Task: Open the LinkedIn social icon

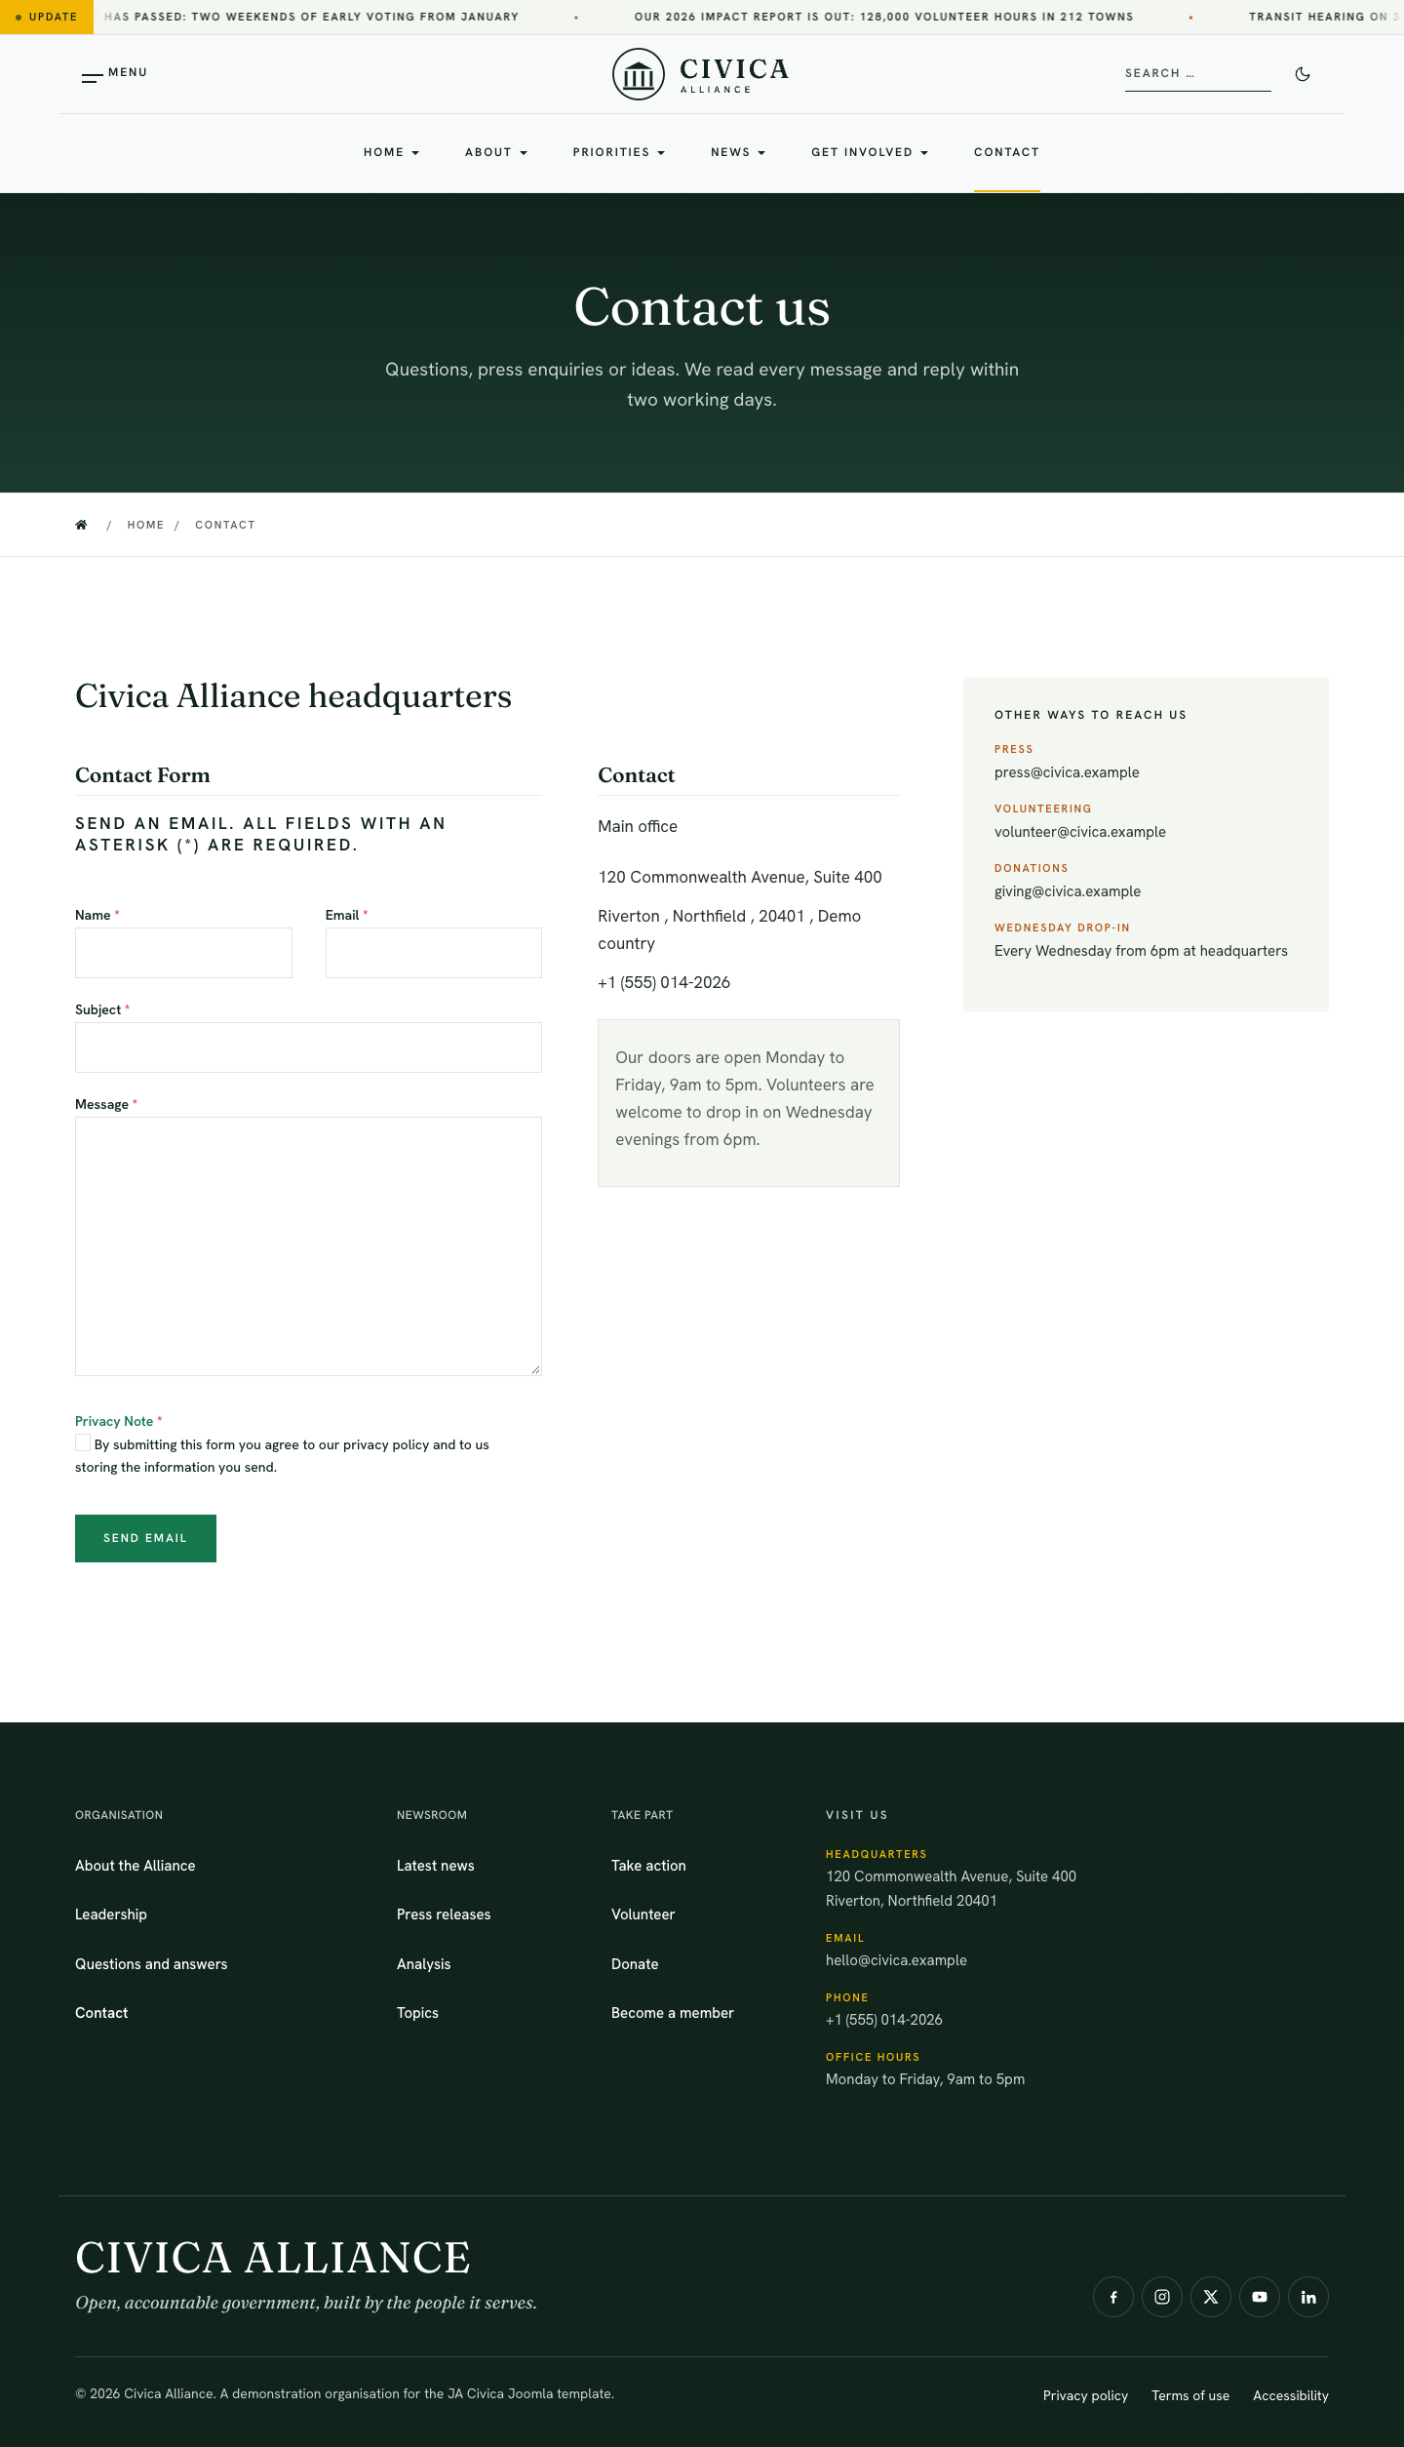Action: click(x=1308, y=2297)
